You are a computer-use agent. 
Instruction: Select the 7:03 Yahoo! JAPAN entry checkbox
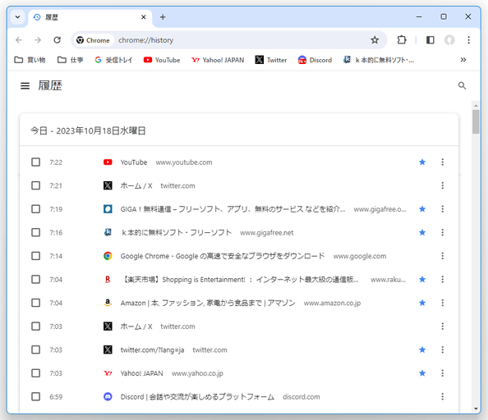pos(36,373)
